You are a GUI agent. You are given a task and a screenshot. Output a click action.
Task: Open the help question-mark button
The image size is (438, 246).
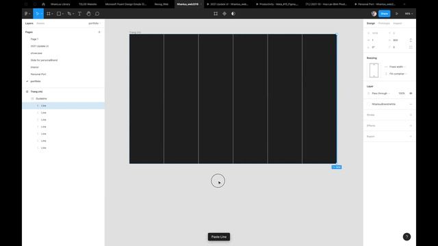[x=407, y=237]
